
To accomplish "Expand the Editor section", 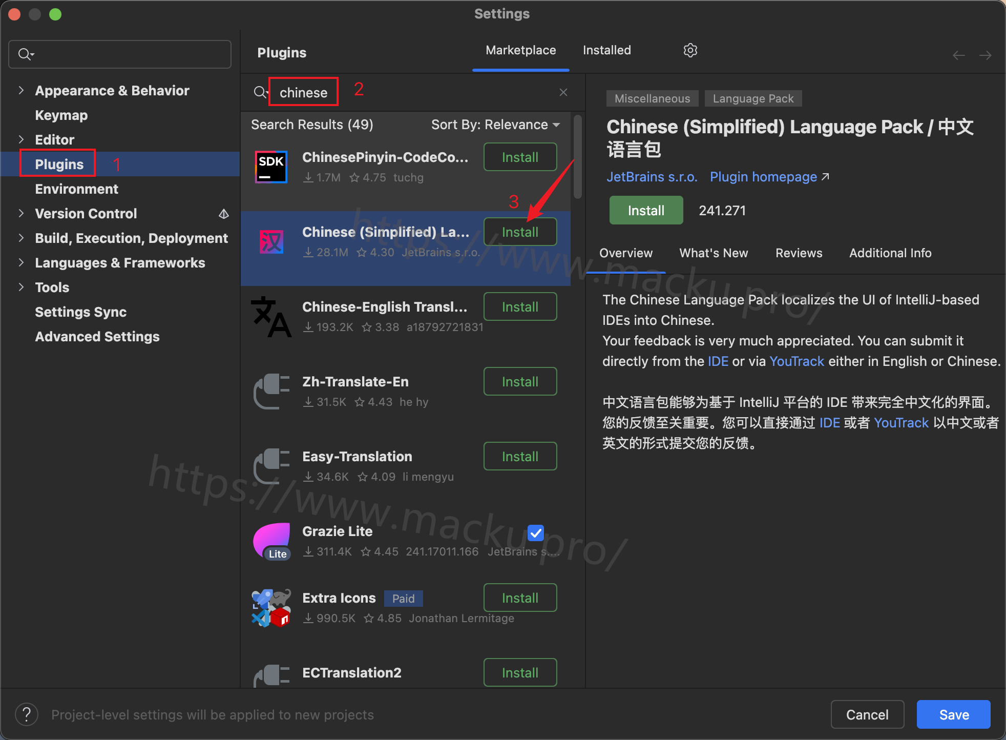I will 21,139.
